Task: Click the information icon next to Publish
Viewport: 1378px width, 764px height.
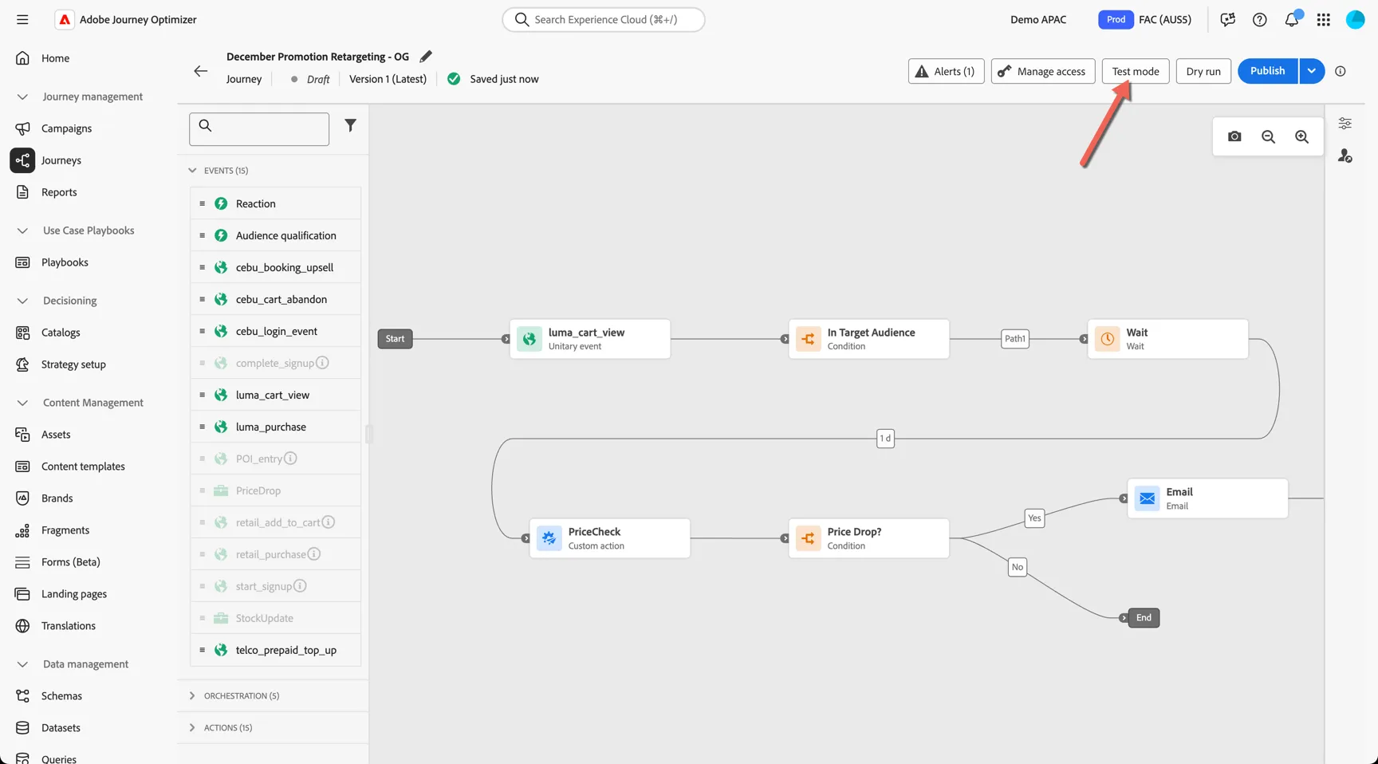Action: (x=1341, y=71)
